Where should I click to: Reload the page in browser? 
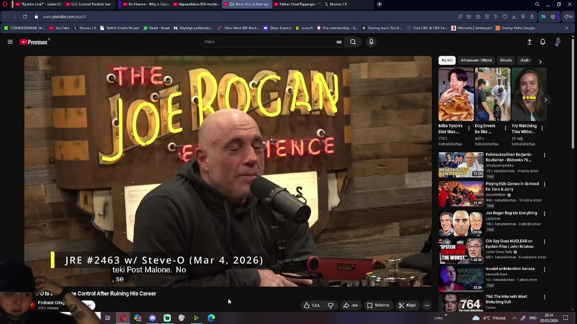[25, 17]
